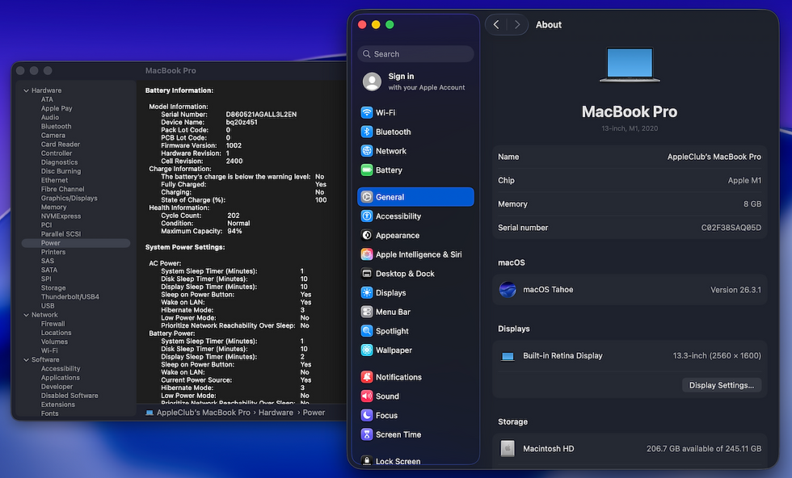The image size is (792, 478).
Task: Select the General gear icon
Action: 367,197
